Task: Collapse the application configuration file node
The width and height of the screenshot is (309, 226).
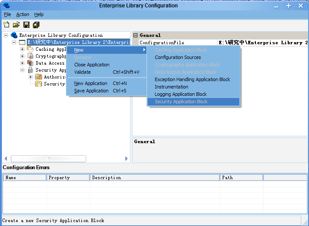Action: 14,42
